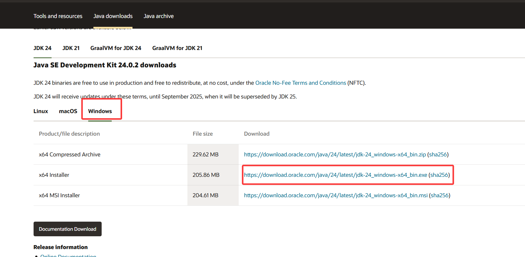Download the windows-x64_bin.exe installer link
This screenshot has width=525, height=257.
335,175
